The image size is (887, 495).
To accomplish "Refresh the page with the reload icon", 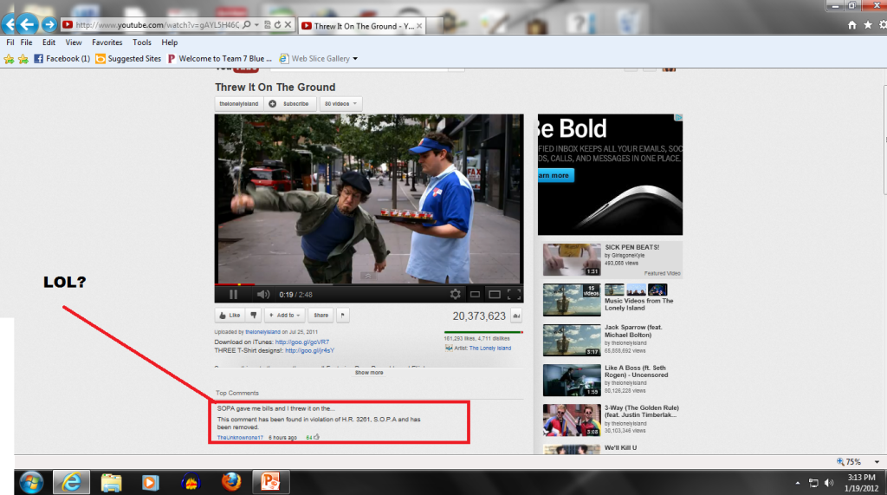I will pyautogui.click(x=278, y=25).
